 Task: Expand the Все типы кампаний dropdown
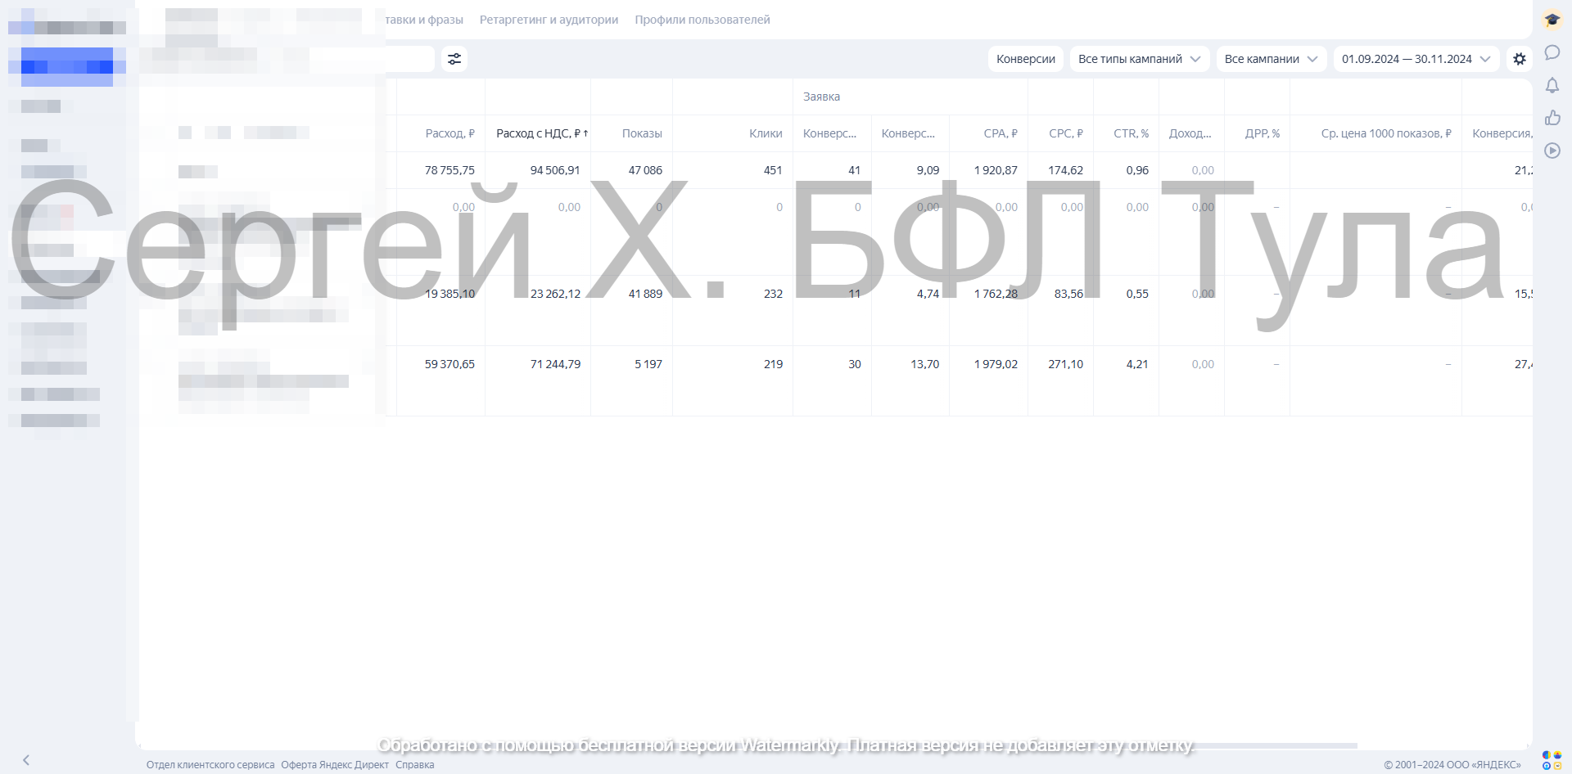click(1140, 59)
